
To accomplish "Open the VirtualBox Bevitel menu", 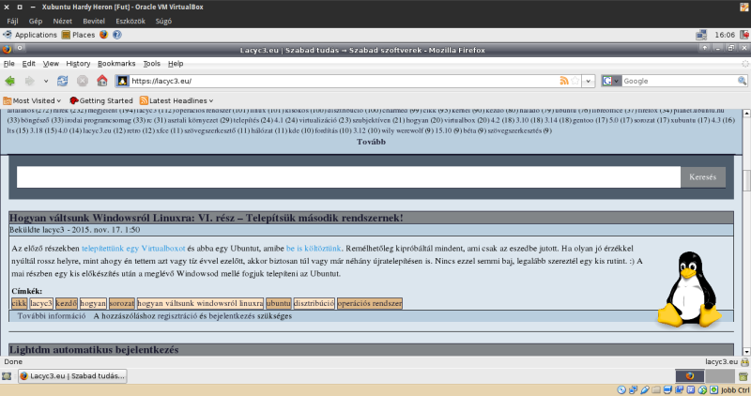I will pyautogui.click(x=94, y=21).
